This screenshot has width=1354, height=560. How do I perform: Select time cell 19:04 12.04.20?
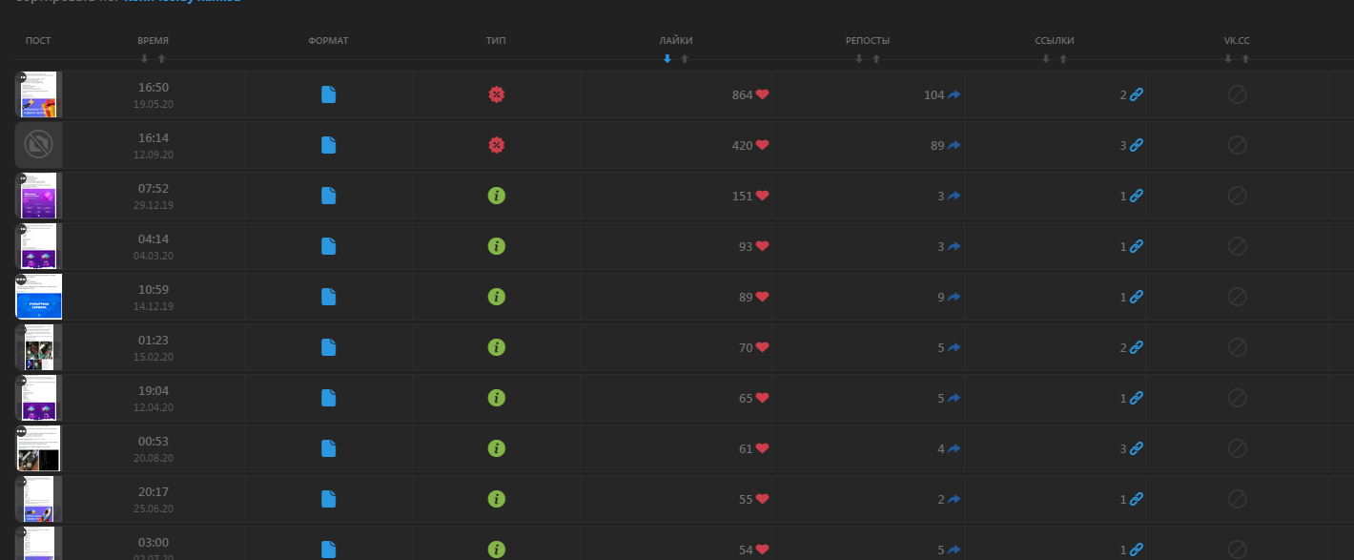(x=153, y=398)
